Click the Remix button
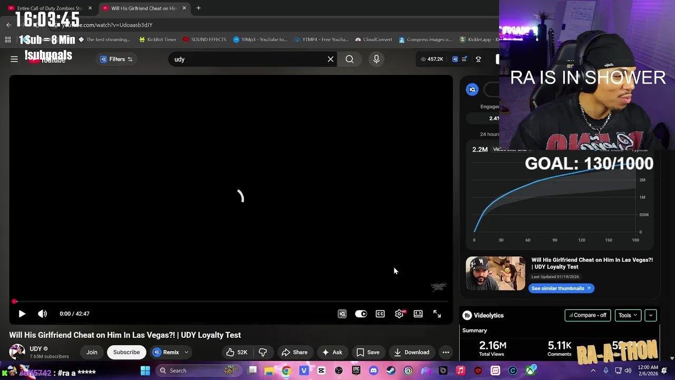The width and height of the screenshot is (675, 380). (x=167, y=352)
